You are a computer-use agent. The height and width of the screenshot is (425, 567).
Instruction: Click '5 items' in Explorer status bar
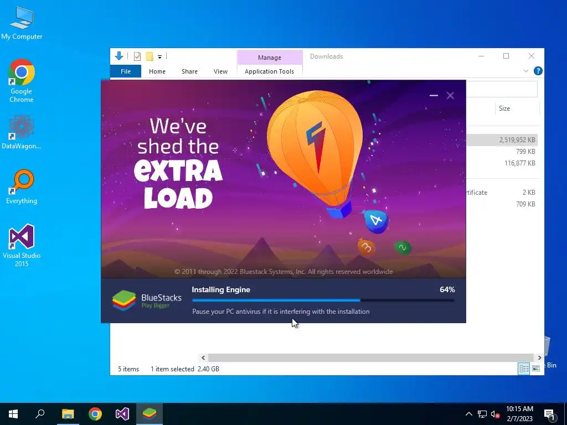tap(128, 369)
